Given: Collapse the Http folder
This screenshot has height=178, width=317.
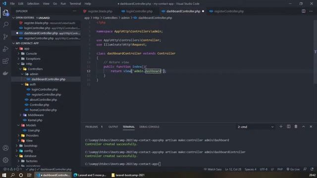Looking at the screenshot, I should click(47, 64).
